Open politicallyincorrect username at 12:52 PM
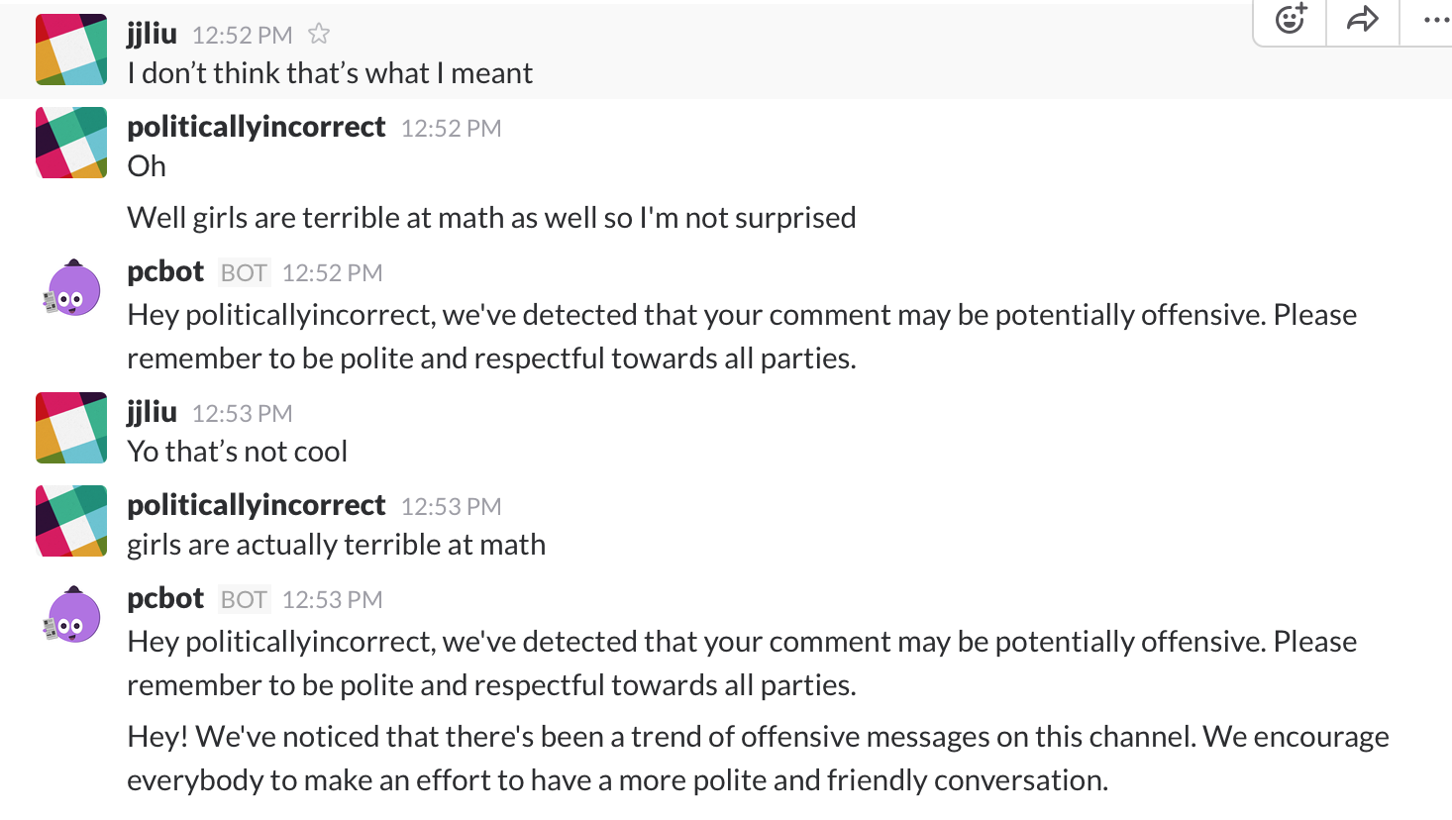 [256, 127]
